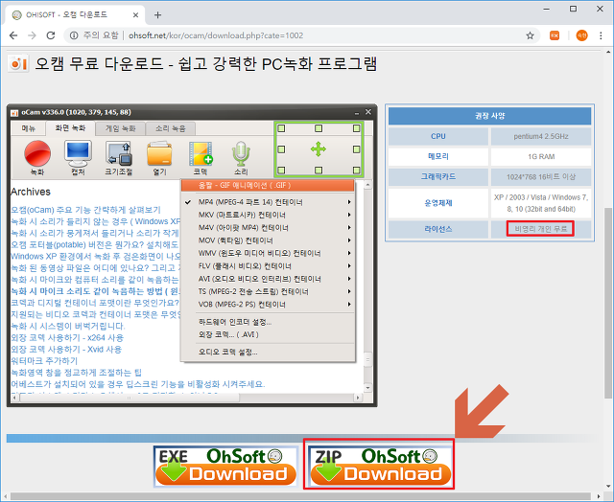Open the folder icon in oCam toolbar
Screen dimensions: 614x502
(159, 154)
